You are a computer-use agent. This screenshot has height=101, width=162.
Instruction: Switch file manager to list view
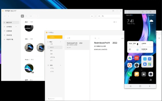(26, 16)
